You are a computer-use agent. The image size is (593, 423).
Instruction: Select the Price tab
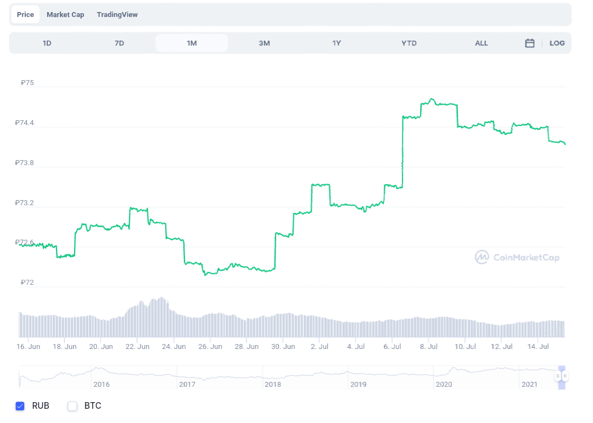click(x=25, y=14)
